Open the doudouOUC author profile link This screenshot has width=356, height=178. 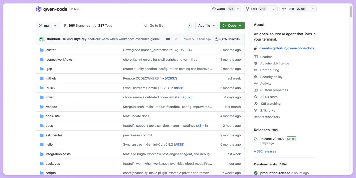57,39
